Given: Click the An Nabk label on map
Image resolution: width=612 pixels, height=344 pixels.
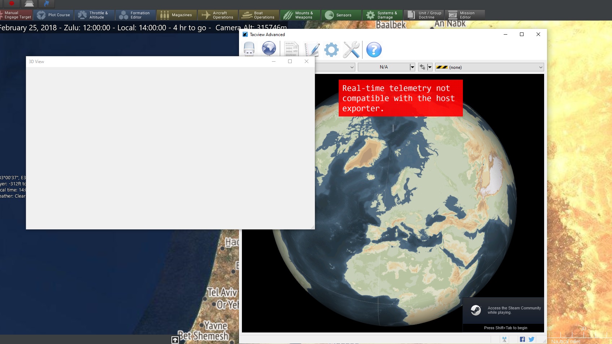Looking at the screenshot, I should click(450, 24).
